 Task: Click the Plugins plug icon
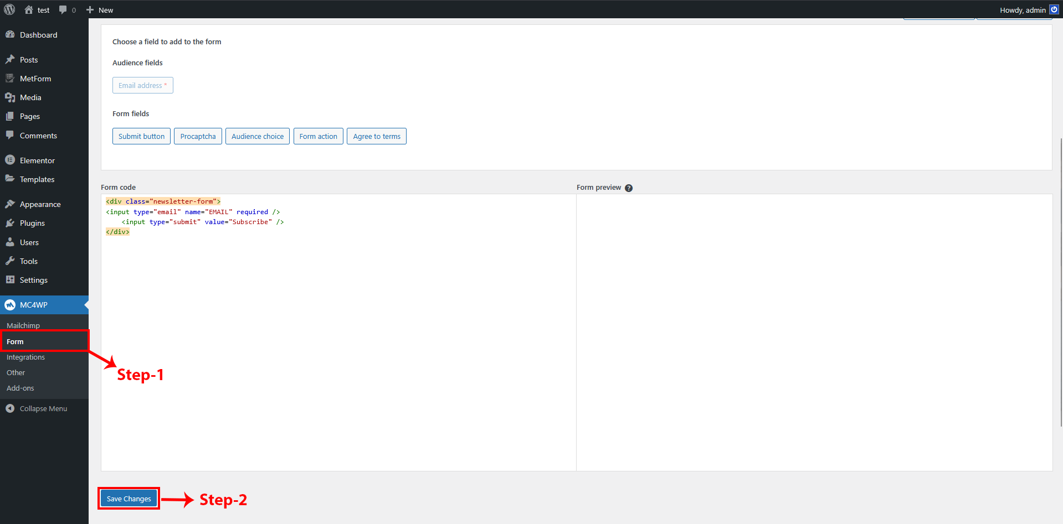point(10,223)
